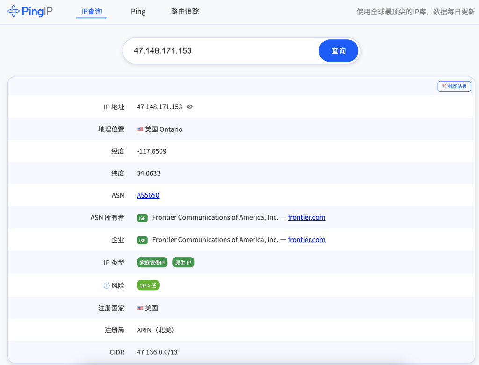Click the ISP badge in enterprise row
This screenshot has width=479, height=365.
[142, 240]
